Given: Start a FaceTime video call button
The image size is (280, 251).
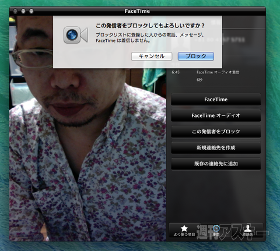Looking at the screenshot, I should point(216,100).
